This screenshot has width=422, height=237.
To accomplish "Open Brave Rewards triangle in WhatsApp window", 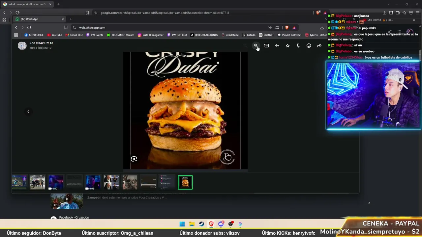I will [294, 28].
